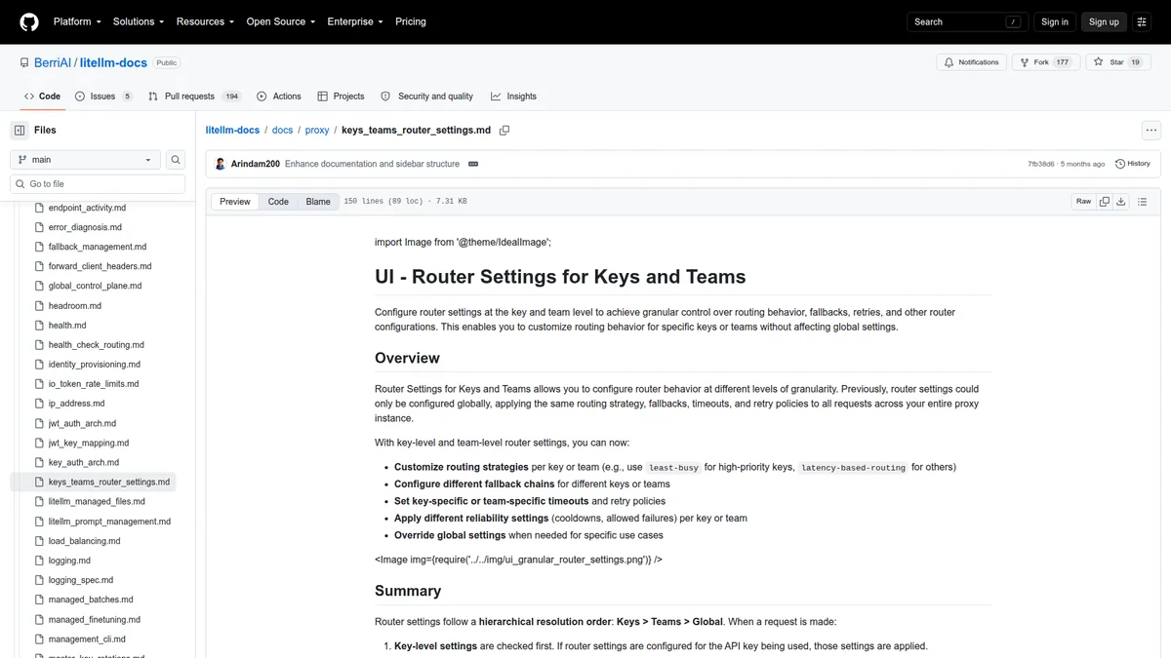Go to the Pricing page
Image resolution: width=1171 pixels, height=658 pixels.
411,21
